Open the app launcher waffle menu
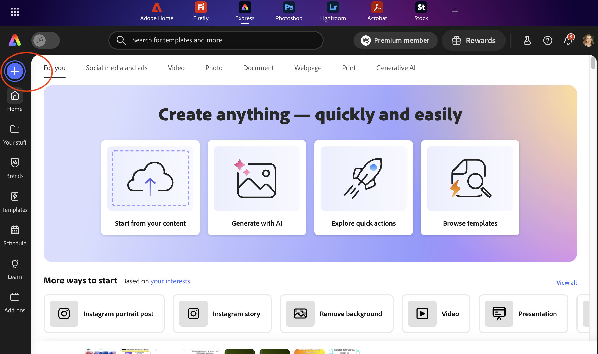The image size is (598, 354). 15,12
